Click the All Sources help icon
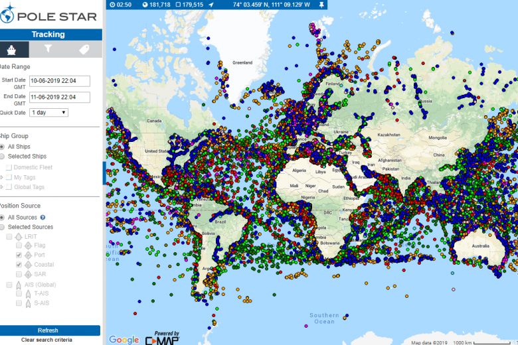Viewport: 518px width, 345px height. [43, 217]
